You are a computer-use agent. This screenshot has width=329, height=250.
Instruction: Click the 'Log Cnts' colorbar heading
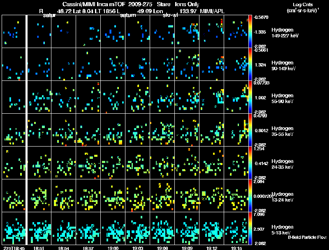click(x=303, y=5)
